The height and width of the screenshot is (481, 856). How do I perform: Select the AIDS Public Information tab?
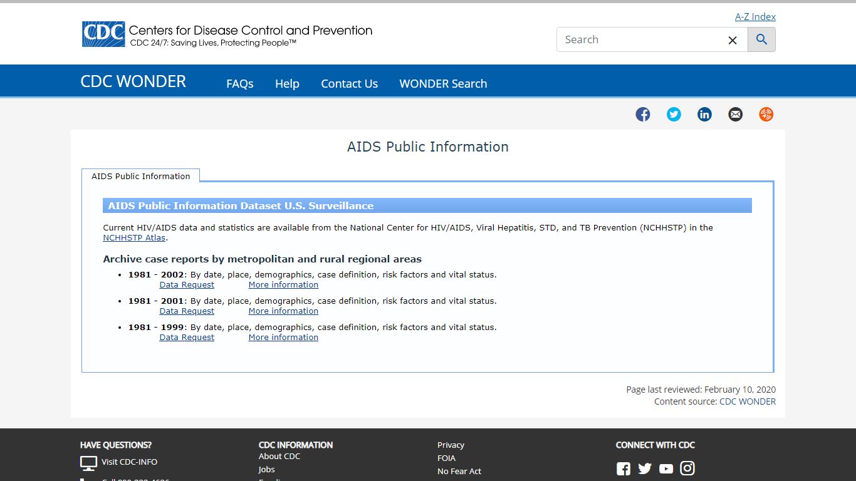point(141,176)
